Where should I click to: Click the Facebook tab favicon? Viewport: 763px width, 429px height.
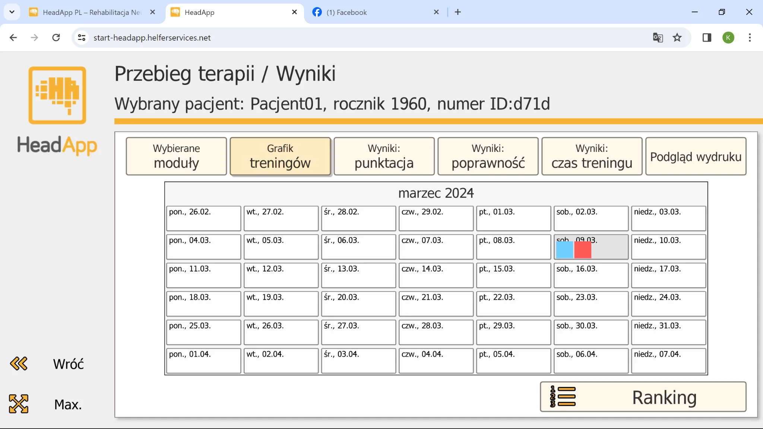tap(317, 12)
